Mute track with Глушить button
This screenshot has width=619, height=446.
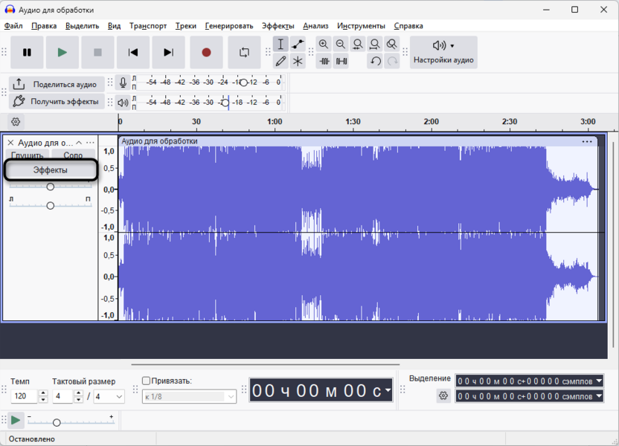tap(28, 155)
